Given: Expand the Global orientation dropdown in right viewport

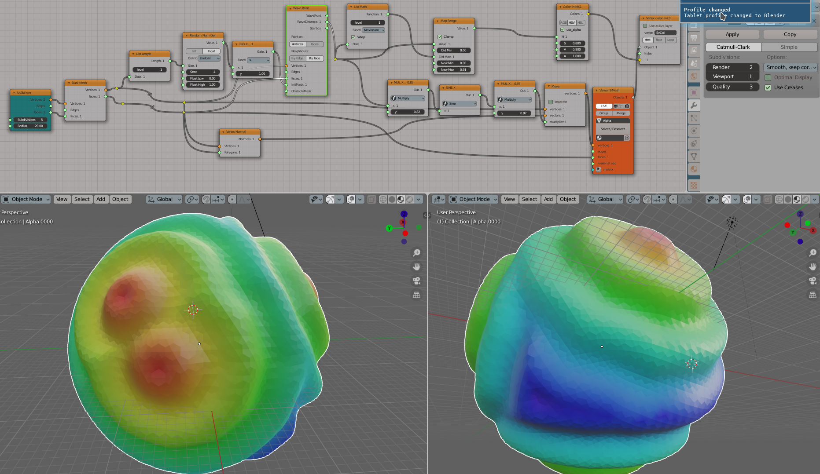Looking at the screenshot, I should coord(605,199).
